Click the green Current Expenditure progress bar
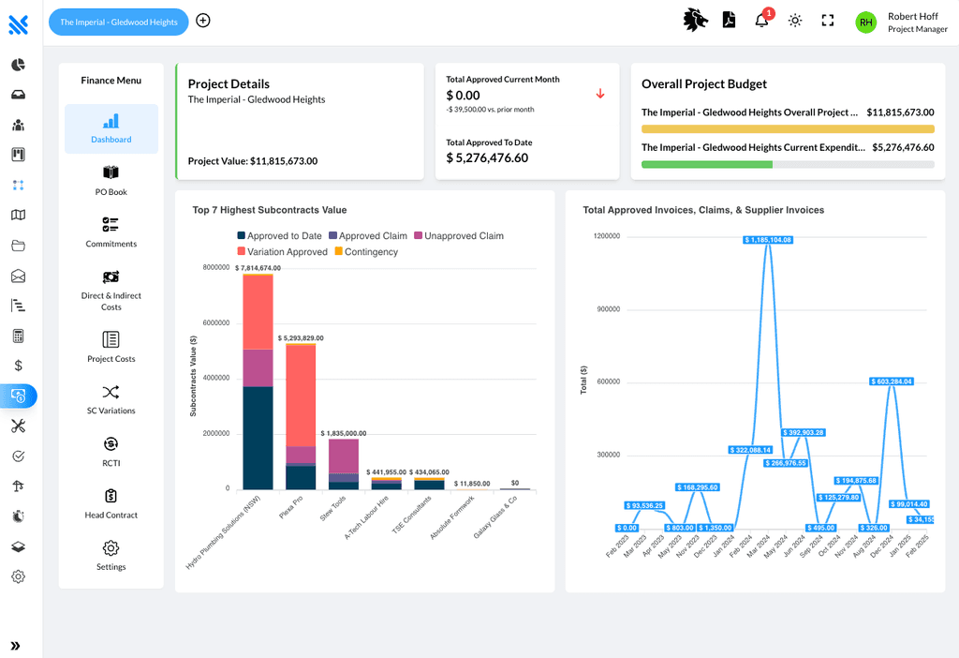The image size is (959, 658). click(x=708, y=164)
